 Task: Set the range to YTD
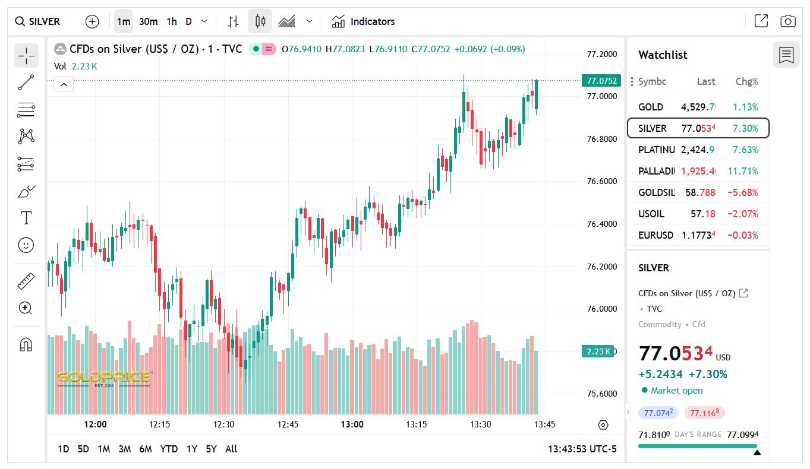[169, 449]
